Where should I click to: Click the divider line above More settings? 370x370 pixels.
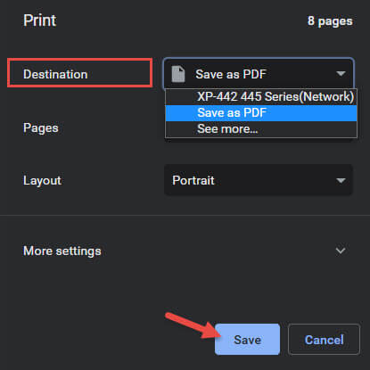click(x=185, y=215)
